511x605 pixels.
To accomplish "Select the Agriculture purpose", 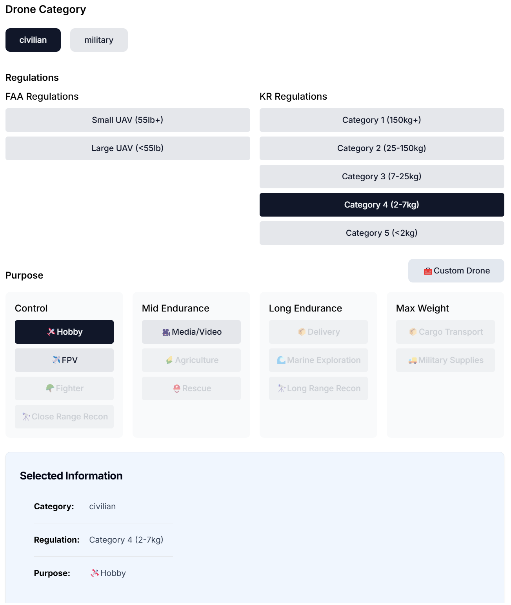I will 191,360.
